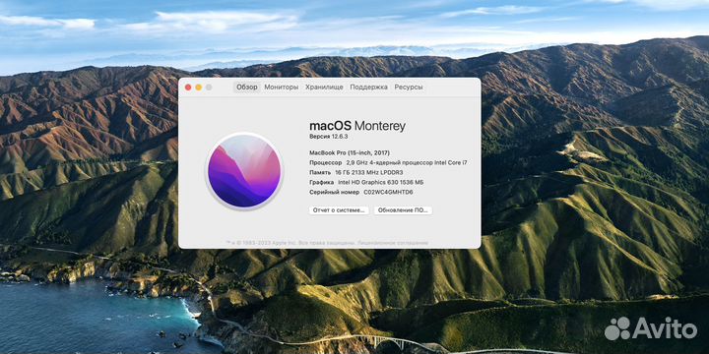Image resolution: width=709 pixels, height=354 pixels.
Task: Select serial number C02WC4GMHTD6
Action: [x=388, y=193]
